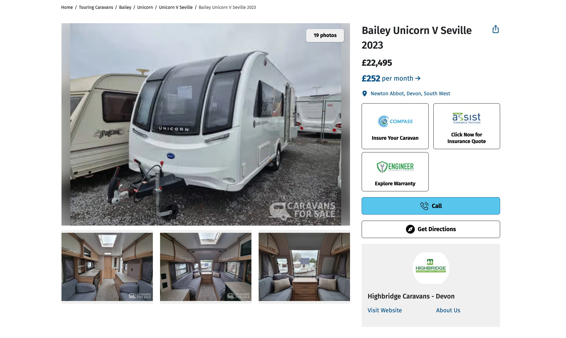
Task: Click the phone icon on Call button
Action: (424, 206)
